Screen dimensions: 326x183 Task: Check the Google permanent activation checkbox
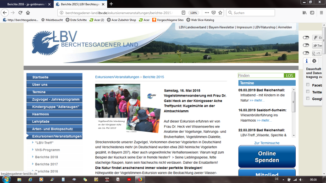click(308, 98)
